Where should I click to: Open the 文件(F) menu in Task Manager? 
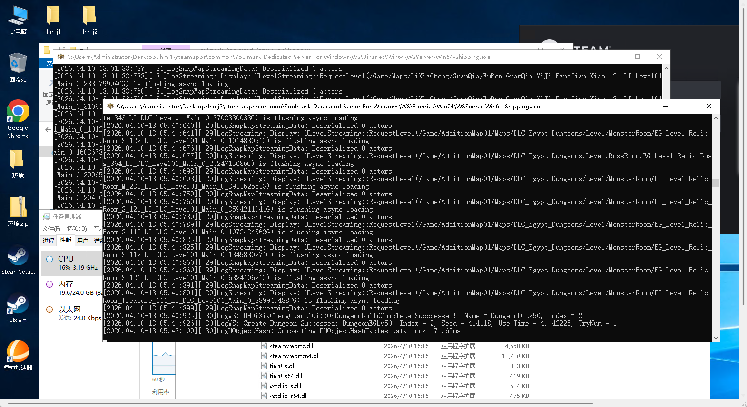click(51, 229)
